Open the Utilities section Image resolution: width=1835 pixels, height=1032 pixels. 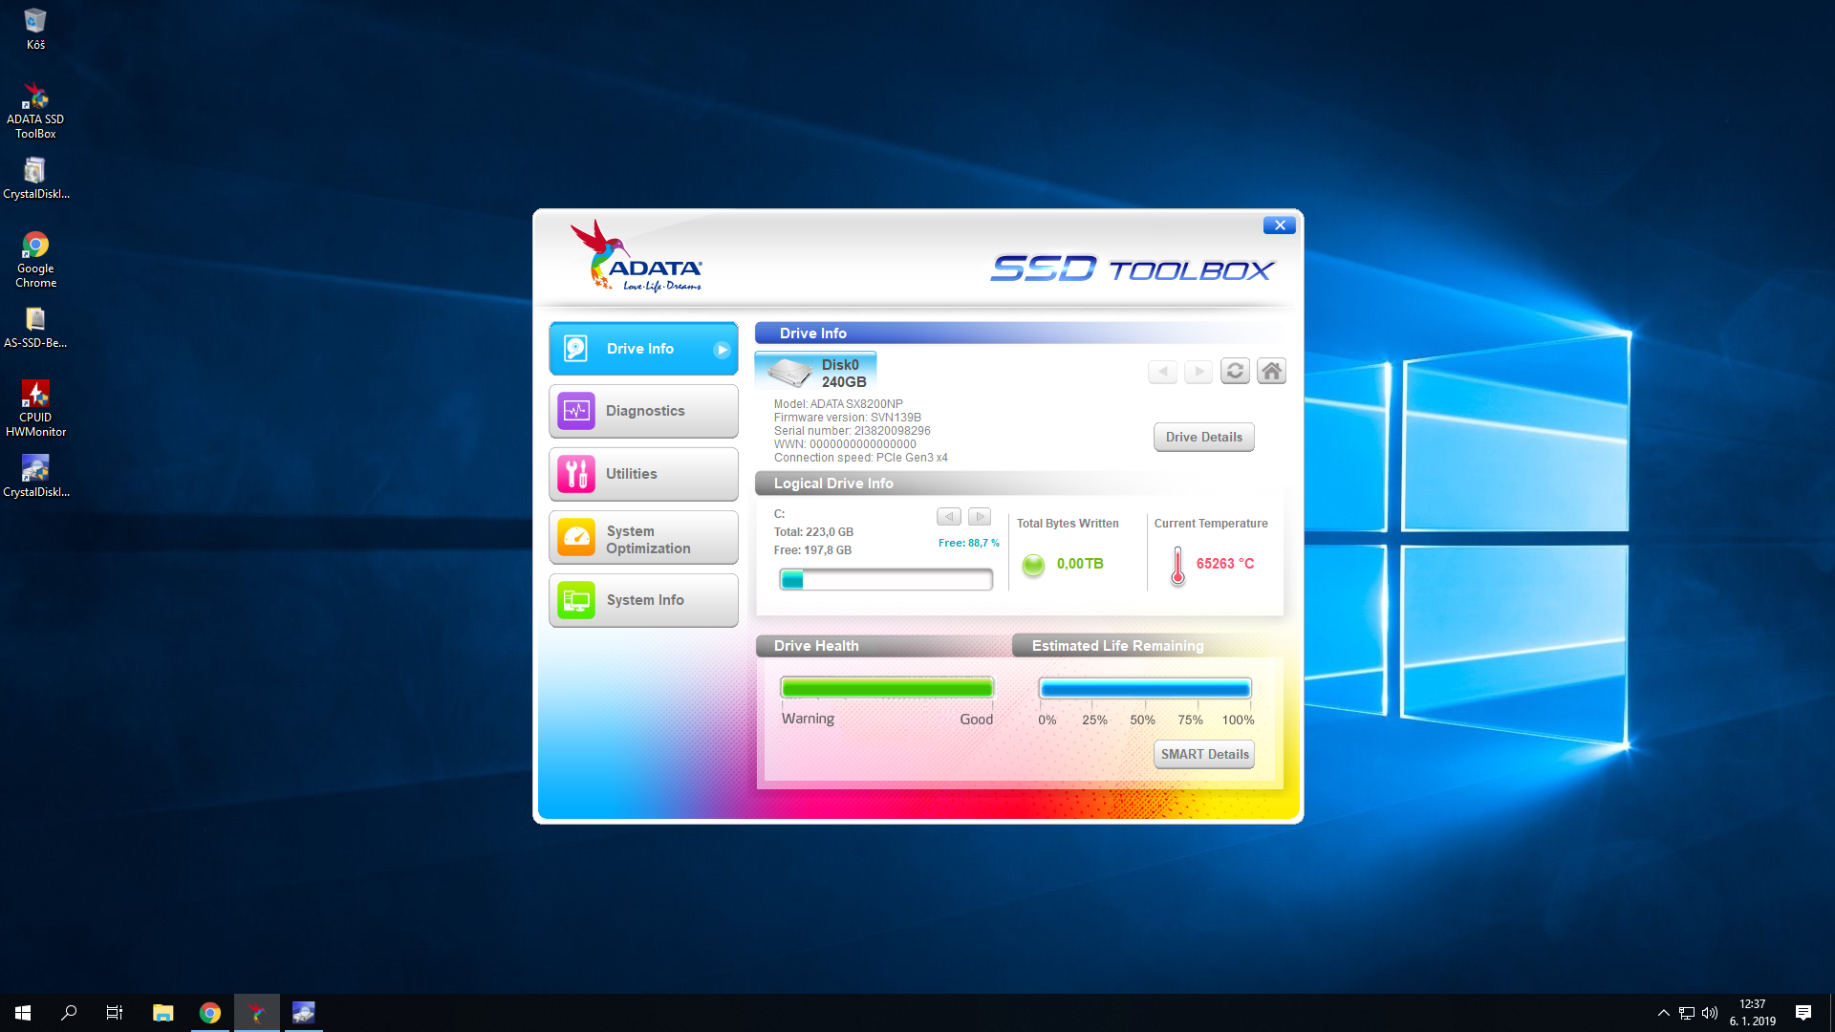pyautogui.click(x=643, y=474)
